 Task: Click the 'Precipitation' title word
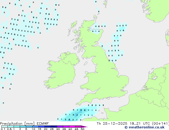click(11, 124)
